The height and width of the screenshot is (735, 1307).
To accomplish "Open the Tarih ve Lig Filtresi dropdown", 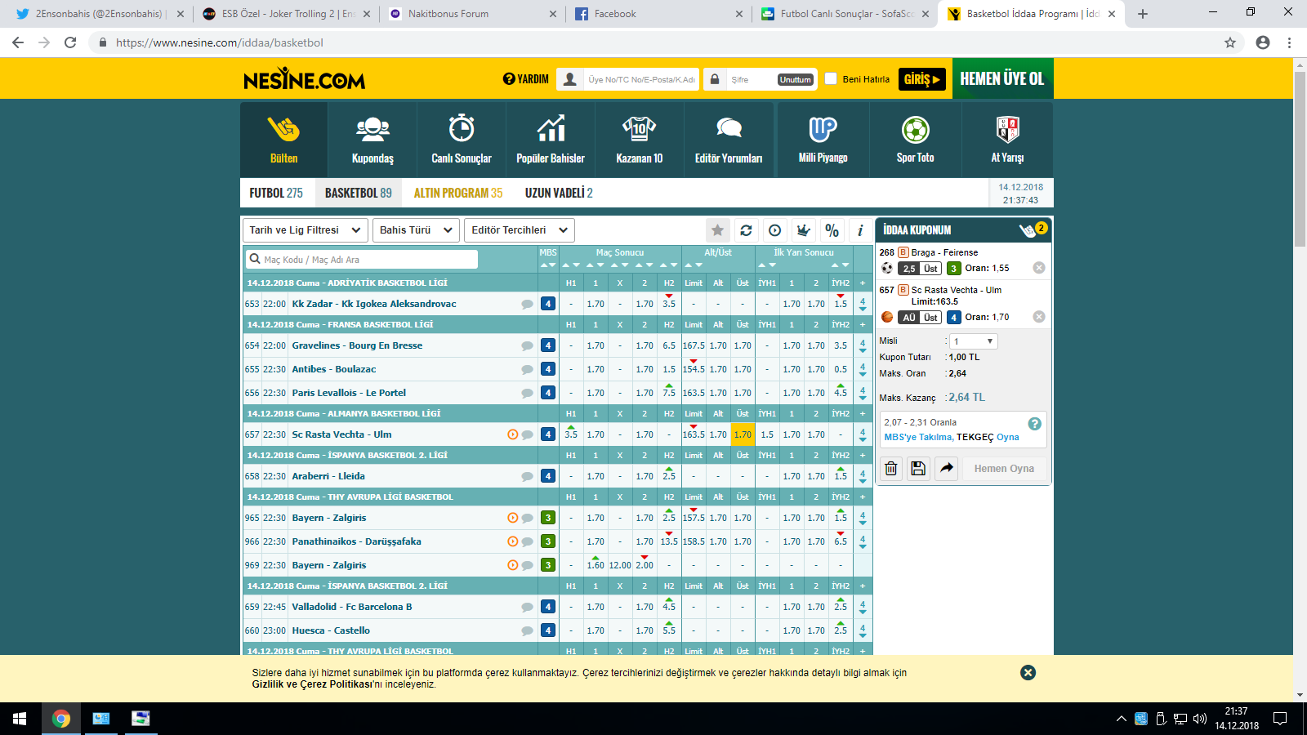I will (305, 230).
